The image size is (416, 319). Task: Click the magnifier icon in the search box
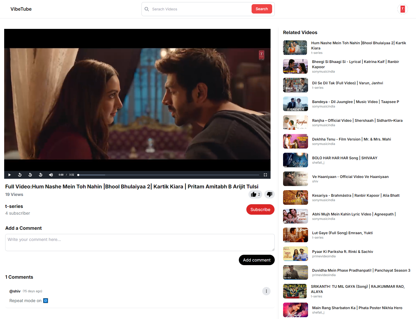tap(147, 9)
